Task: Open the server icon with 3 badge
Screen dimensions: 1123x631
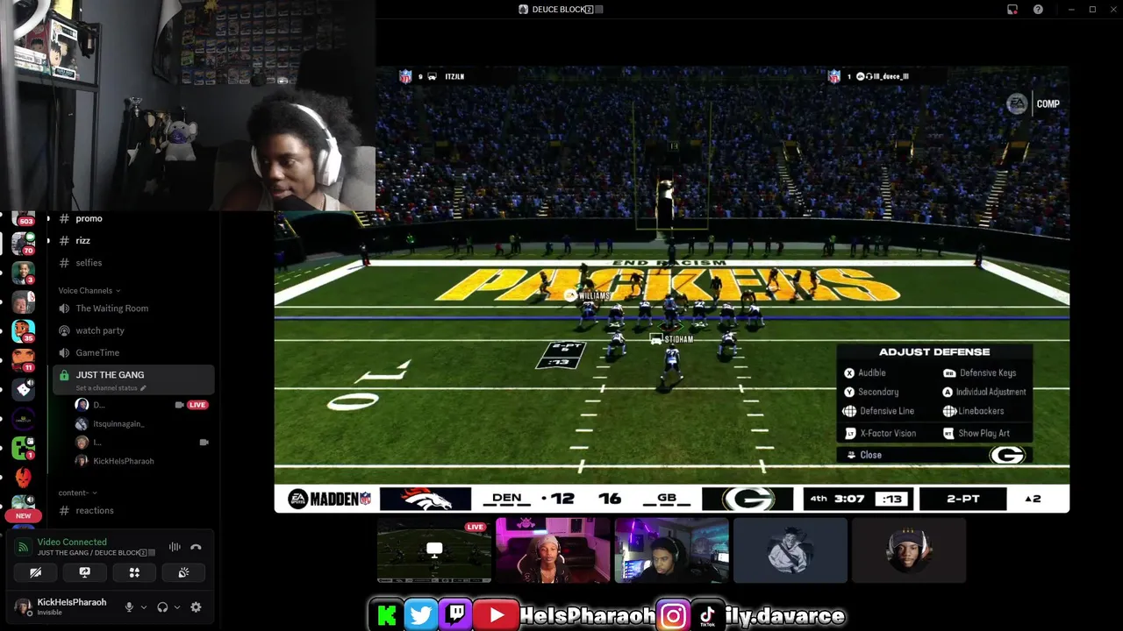Action: coord(24,273)
